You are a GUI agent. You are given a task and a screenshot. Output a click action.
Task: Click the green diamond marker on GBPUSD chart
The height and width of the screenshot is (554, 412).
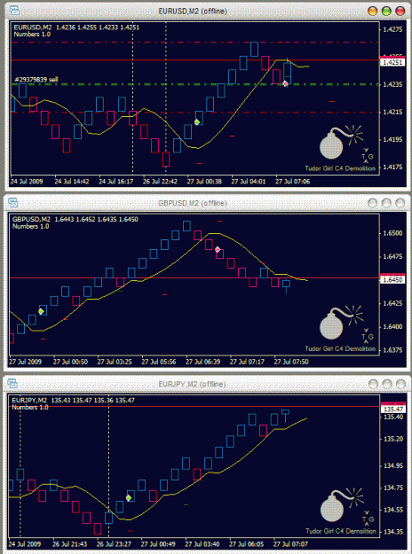pyautogui.click(x=41, y=311)
